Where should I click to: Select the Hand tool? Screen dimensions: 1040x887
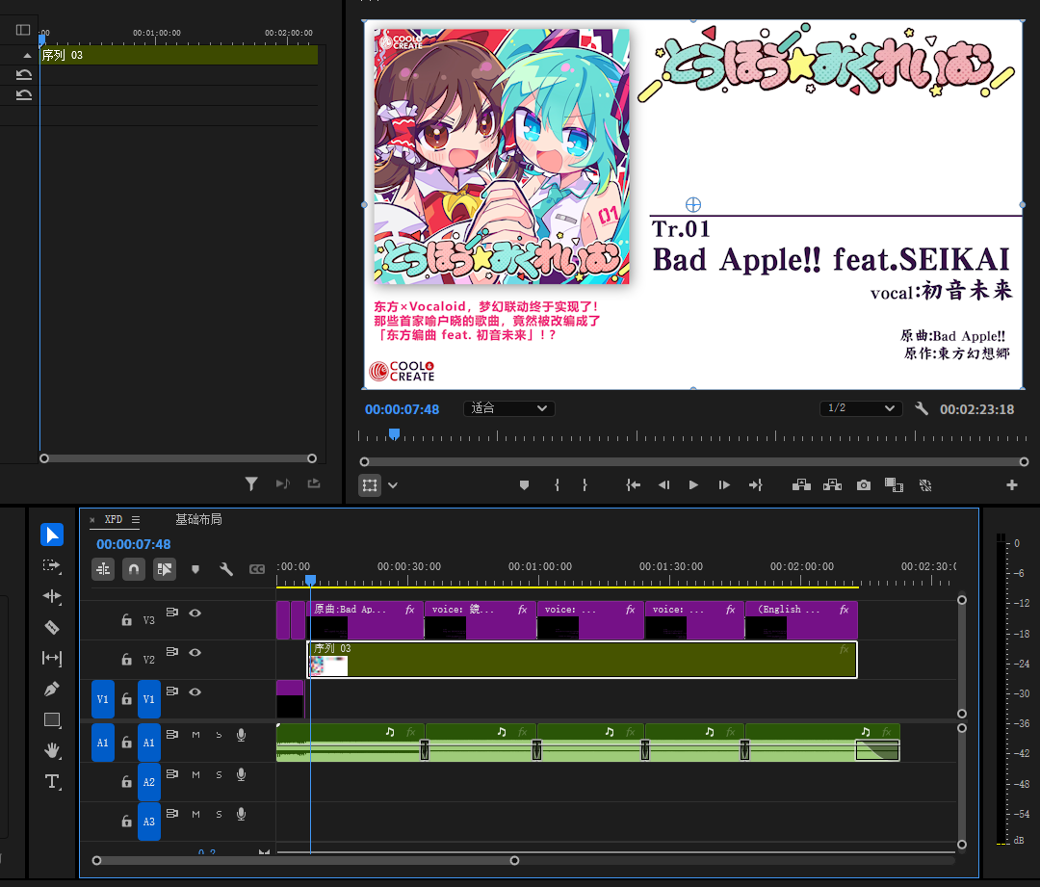coord(52,750)
